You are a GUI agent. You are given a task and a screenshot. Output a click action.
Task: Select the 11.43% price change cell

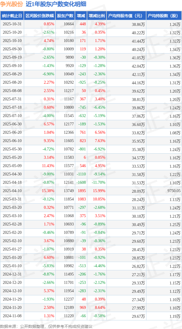(x=48, y=166)
